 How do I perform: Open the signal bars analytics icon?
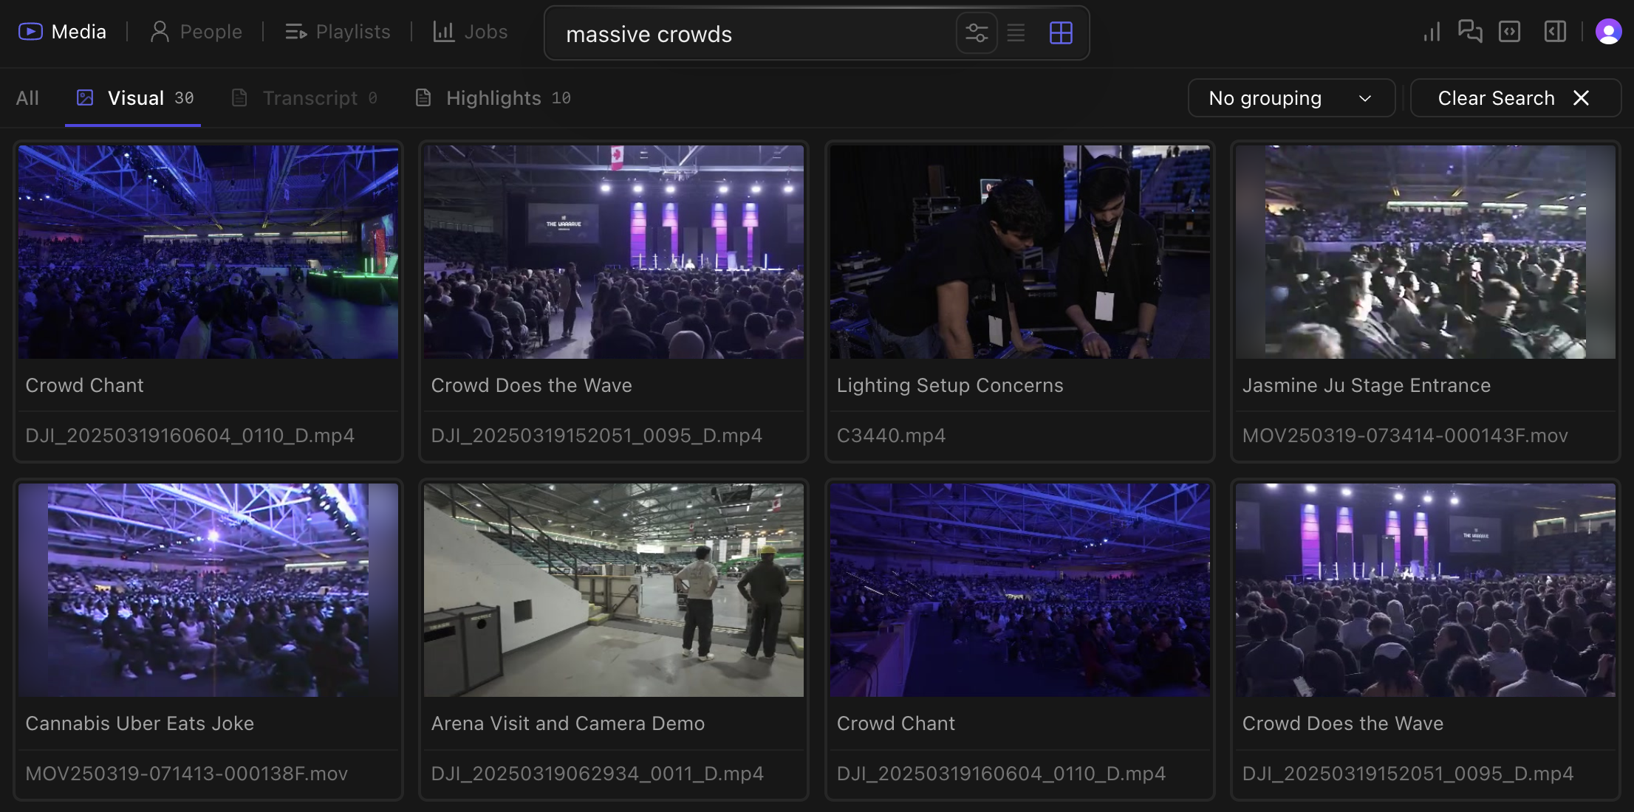[1432, 32]
